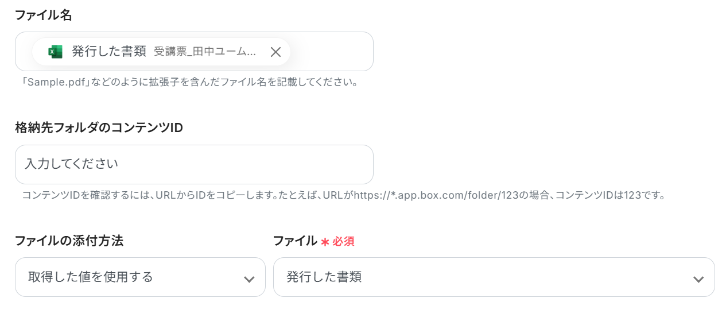726x325 pixels.
Task: Click the chevron arrow of the ファイル dropdown
Action: click(698, 279)
